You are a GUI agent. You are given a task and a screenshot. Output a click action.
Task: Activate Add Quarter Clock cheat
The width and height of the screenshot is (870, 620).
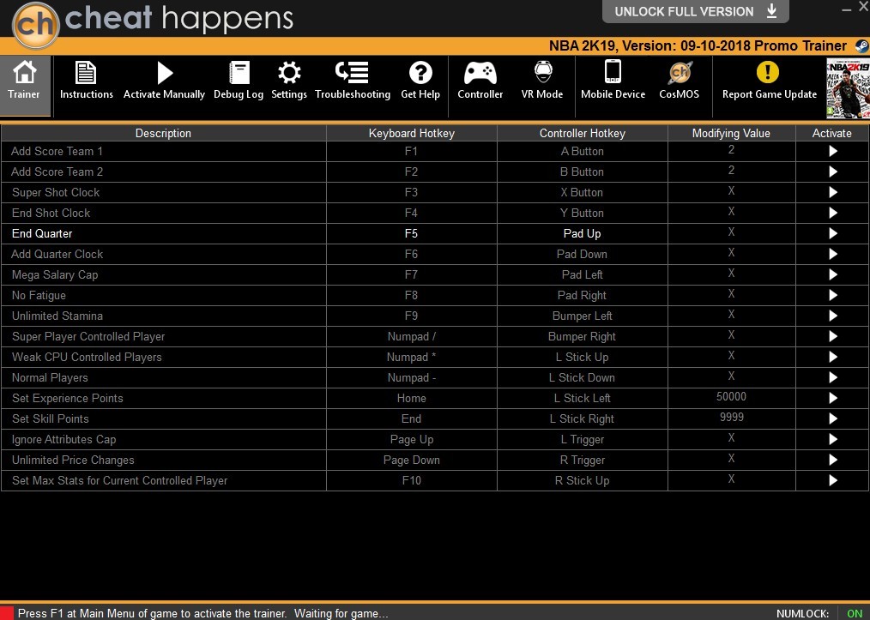click(832, 254)
